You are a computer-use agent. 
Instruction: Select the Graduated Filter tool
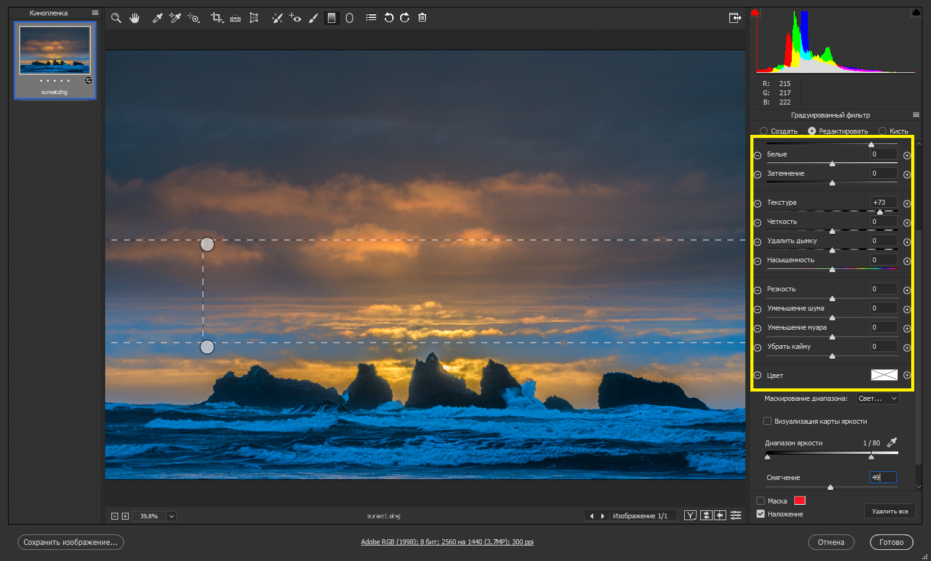332,18
